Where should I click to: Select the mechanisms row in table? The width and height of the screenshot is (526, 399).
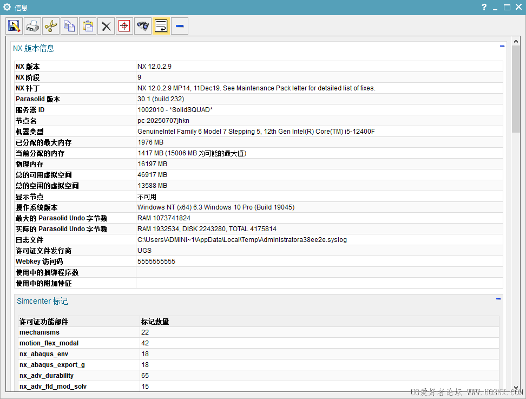tap(40, 332)
